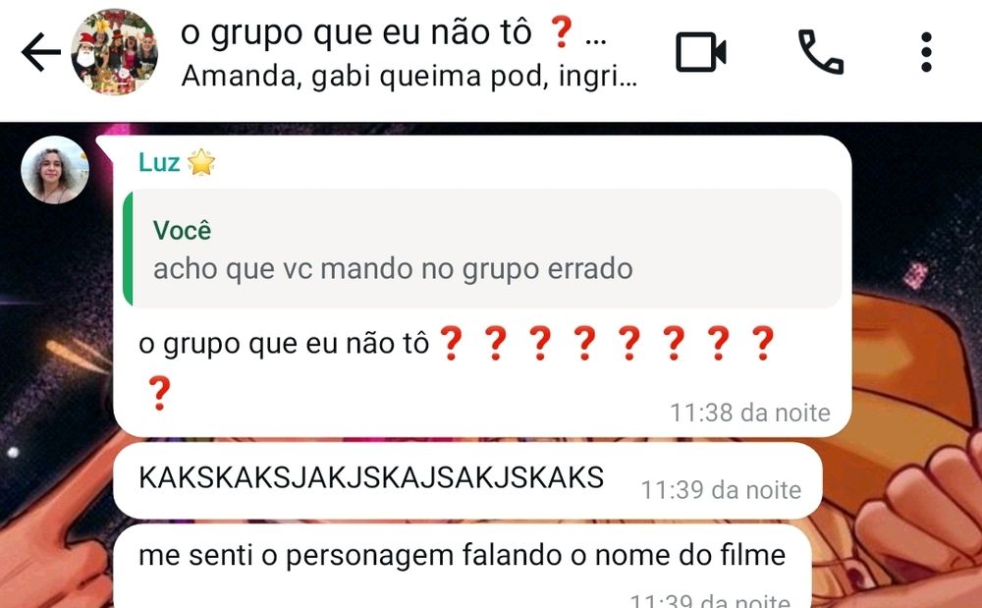
Task: Open the group's Christmas profile picture
Action: [x=114, y=52]
